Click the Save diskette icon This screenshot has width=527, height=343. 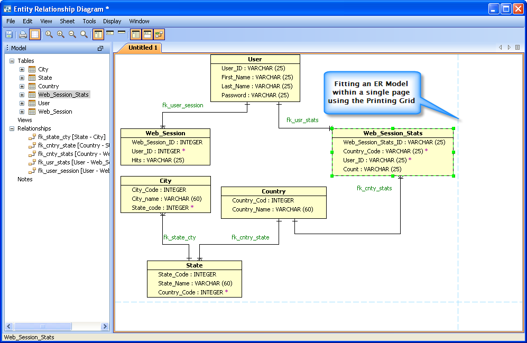[x=9, y=34]
